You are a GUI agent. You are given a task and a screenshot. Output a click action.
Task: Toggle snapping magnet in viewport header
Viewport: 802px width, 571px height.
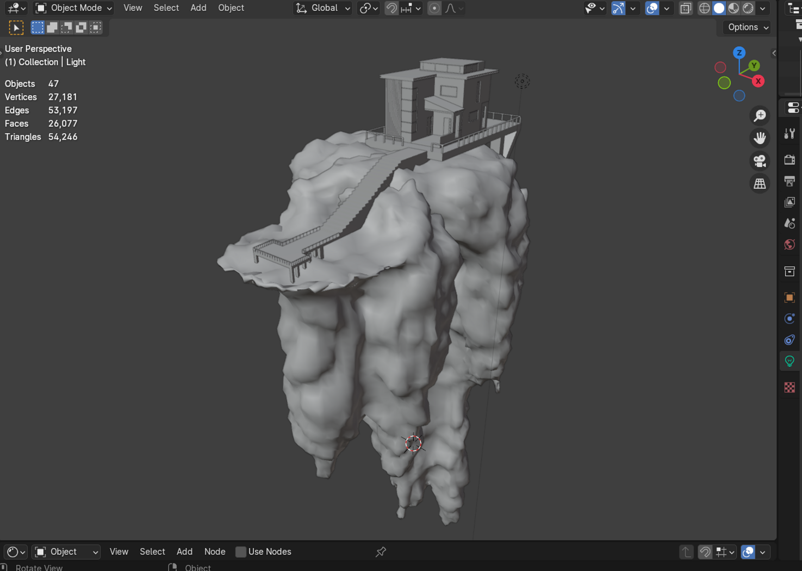[x=391, y=8]
